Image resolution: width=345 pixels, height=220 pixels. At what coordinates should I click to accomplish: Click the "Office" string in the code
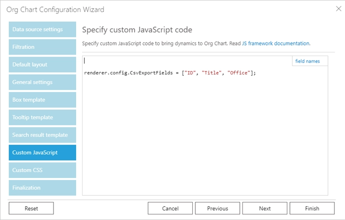point(239,72)
